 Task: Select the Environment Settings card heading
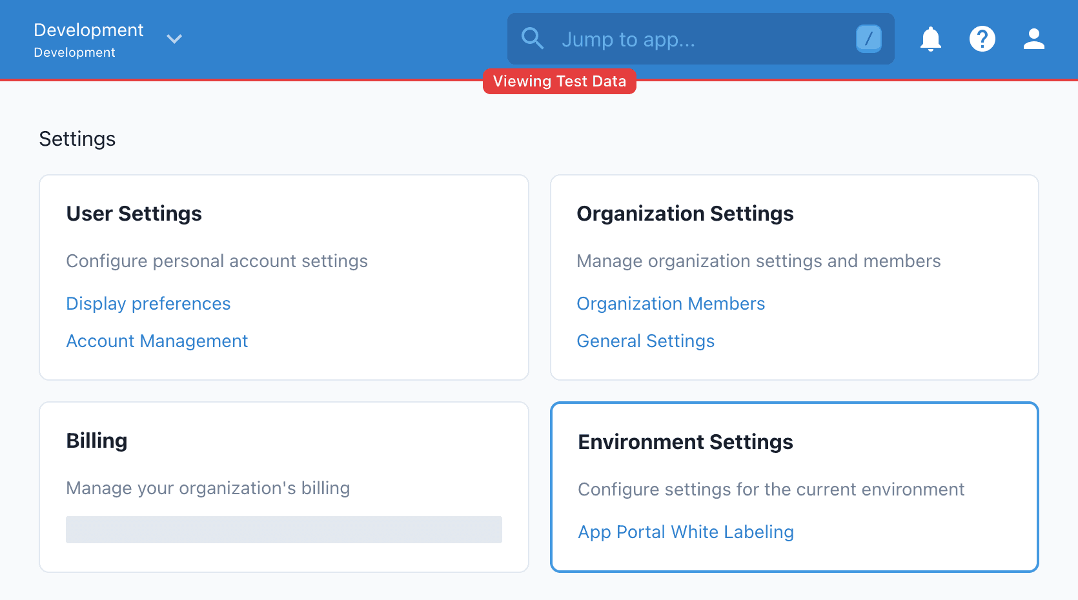pyautogui.click(x=686, y=442)
